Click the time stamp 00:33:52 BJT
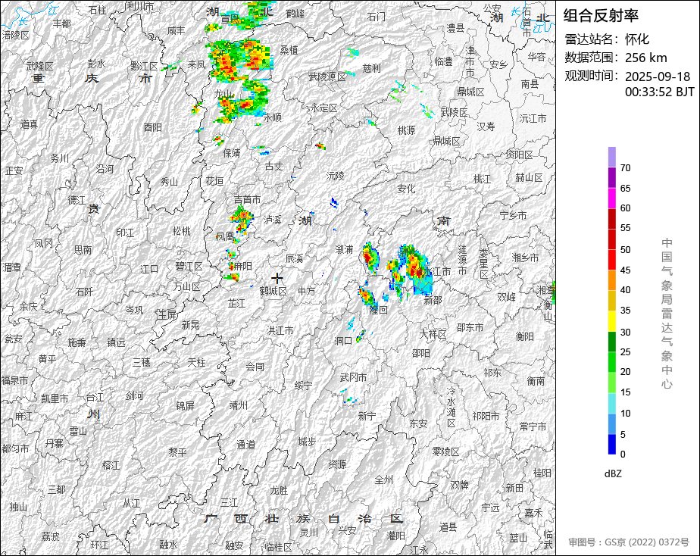700x556 pixels. 659,92
